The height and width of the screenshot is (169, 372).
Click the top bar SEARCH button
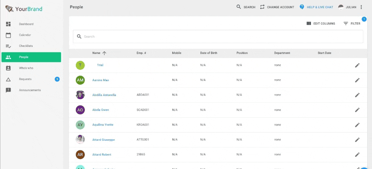[246, 7]
